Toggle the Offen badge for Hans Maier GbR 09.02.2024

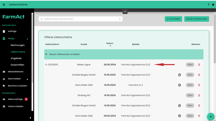click(190, 116)
